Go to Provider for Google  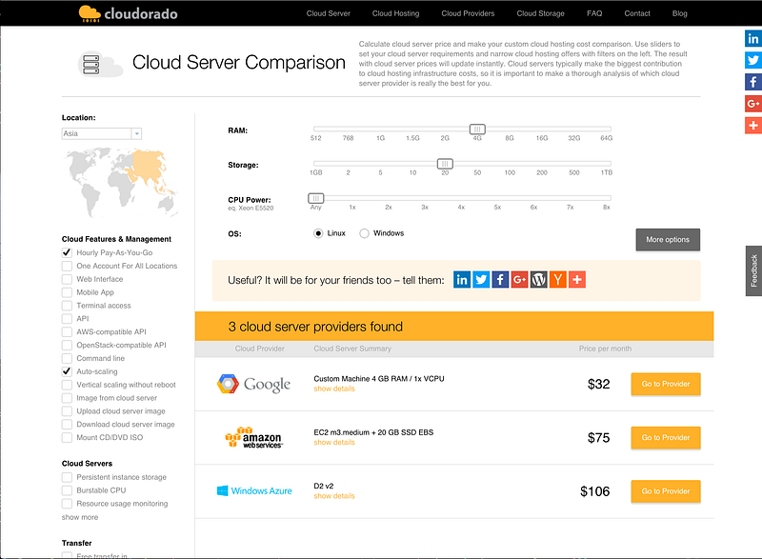coord(666,384)
